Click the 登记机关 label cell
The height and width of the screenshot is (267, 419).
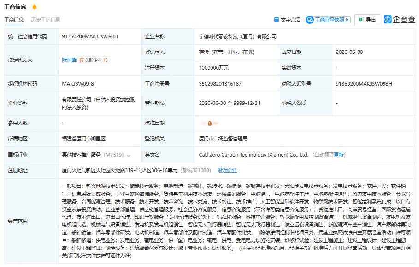(x=168, y=139)
